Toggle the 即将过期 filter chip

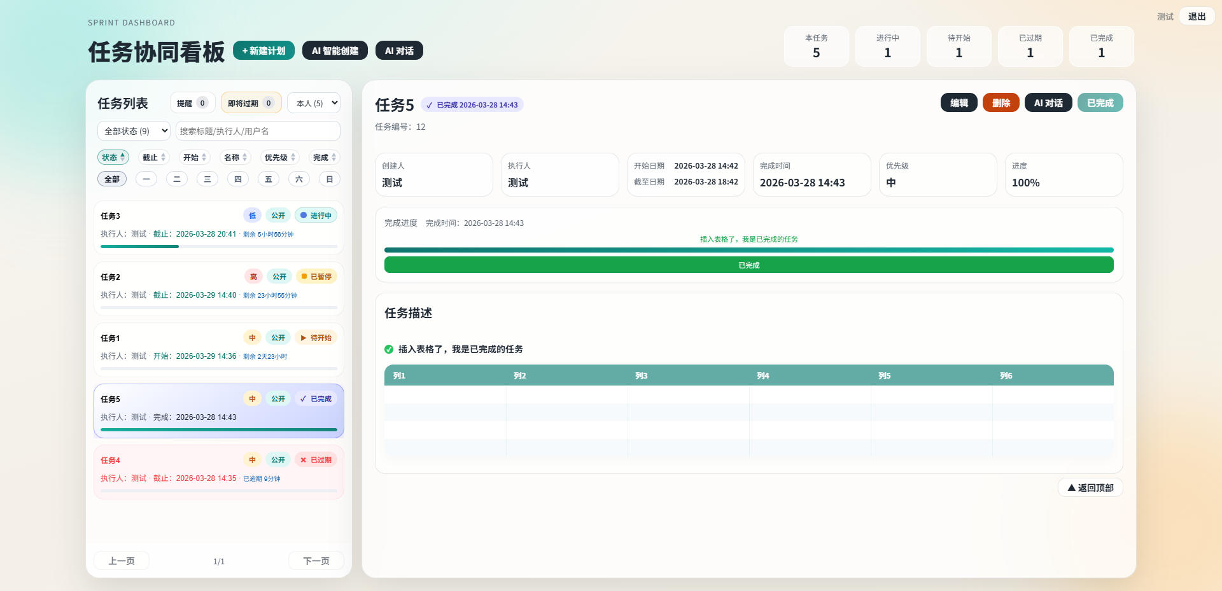click(x=250, y=103)
